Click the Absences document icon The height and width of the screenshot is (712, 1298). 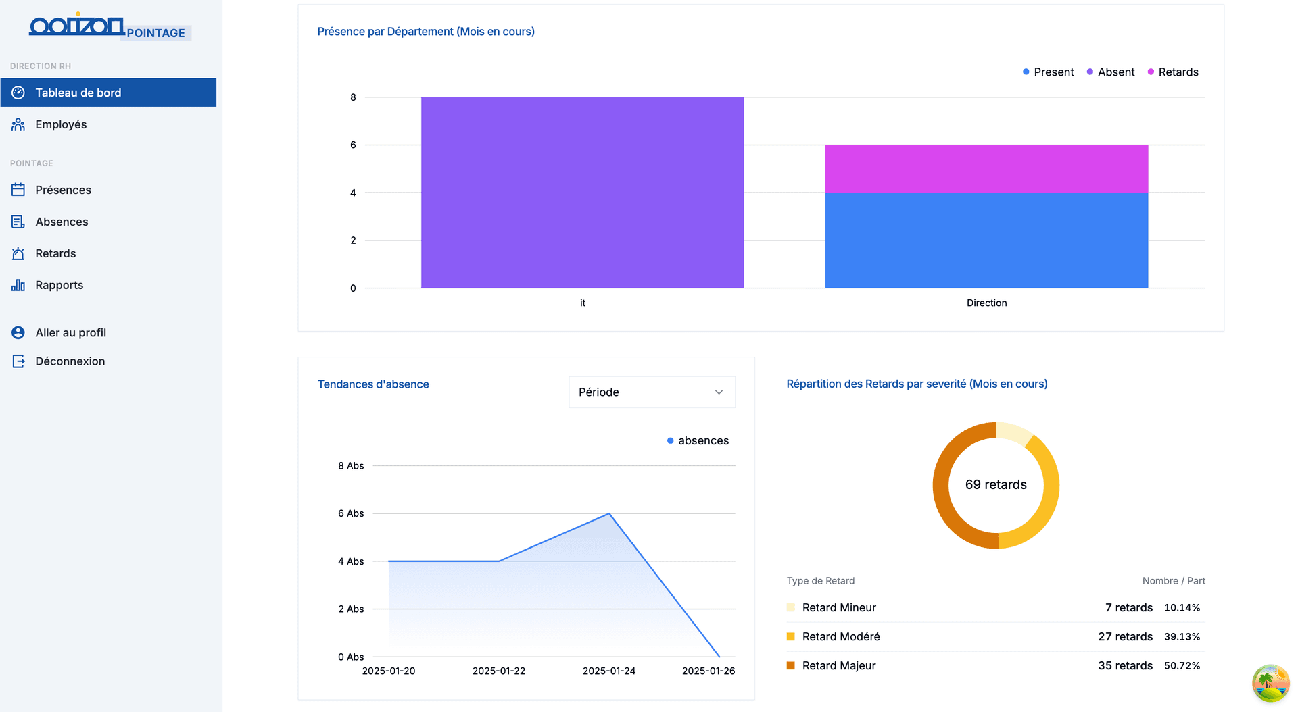point(18,222)
